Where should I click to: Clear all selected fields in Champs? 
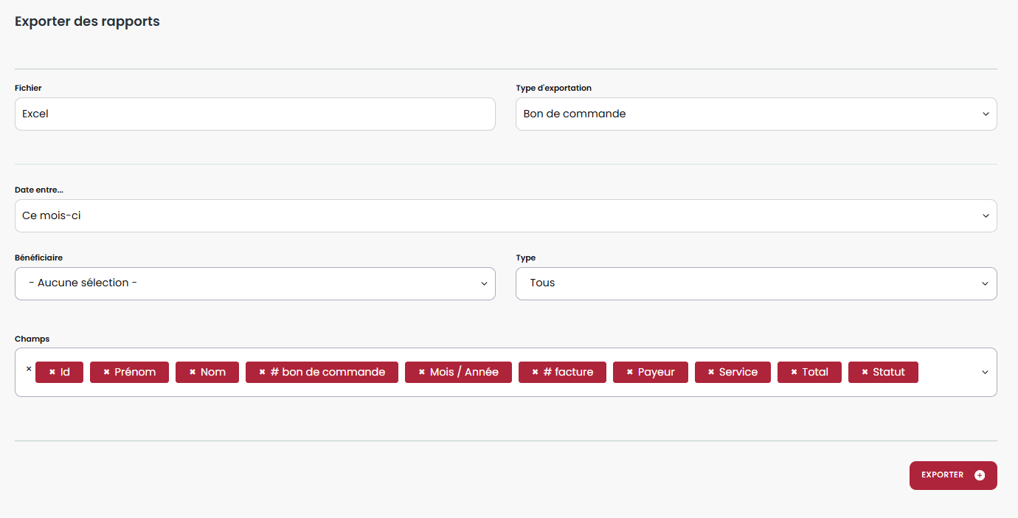(29, 369)
